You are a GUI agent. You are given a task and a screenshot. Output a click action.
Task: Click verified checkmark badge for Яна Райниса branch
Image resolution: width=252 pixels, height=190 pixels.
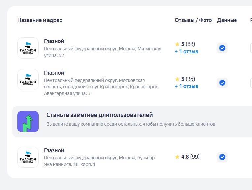click(222, 157)
